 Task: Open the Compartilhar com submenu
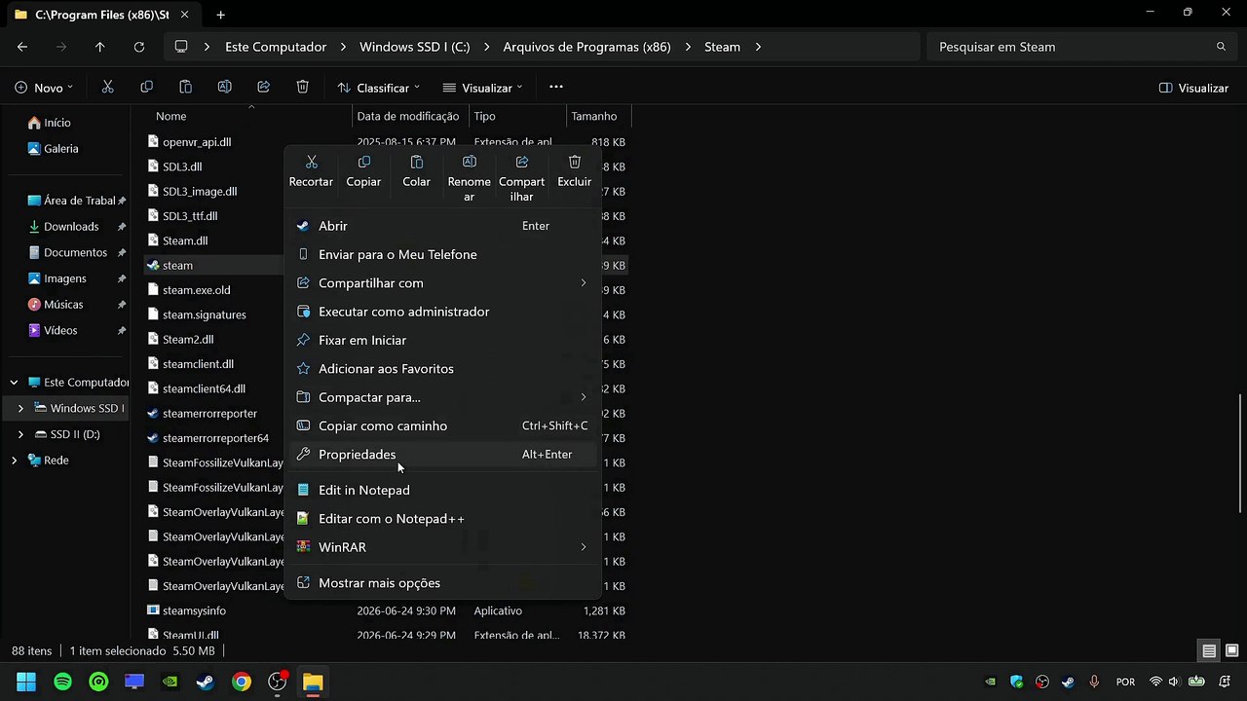click(442, 282)
